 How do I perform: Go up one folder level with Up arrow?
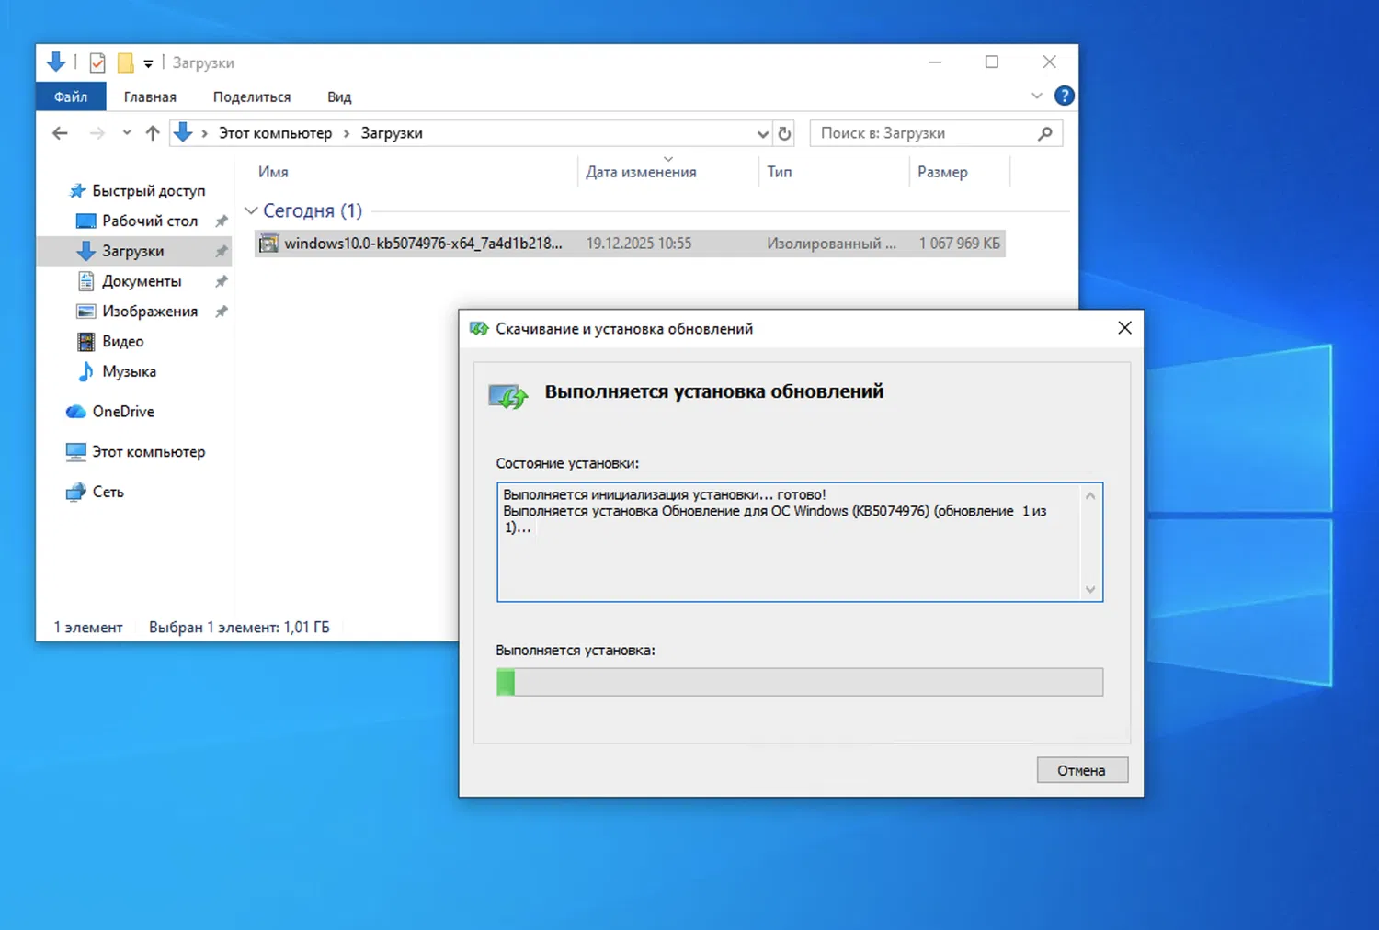click(153, 133)
